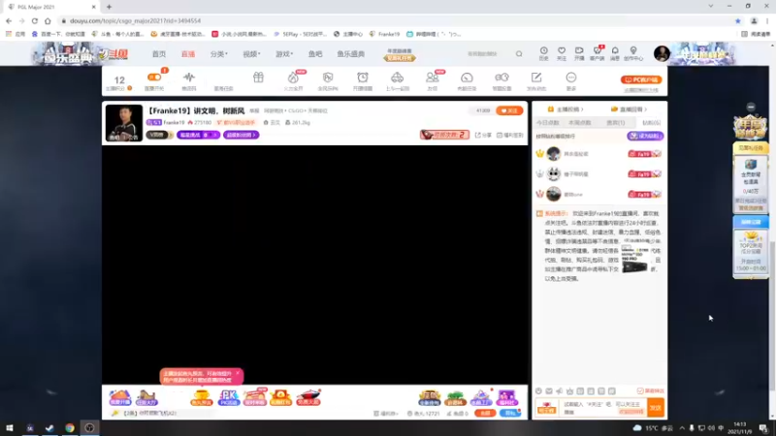Viewport: 776px width, 436px height.
Task: Open the Chrome icon on the taskbar
Action: click(x=69, y=428)
